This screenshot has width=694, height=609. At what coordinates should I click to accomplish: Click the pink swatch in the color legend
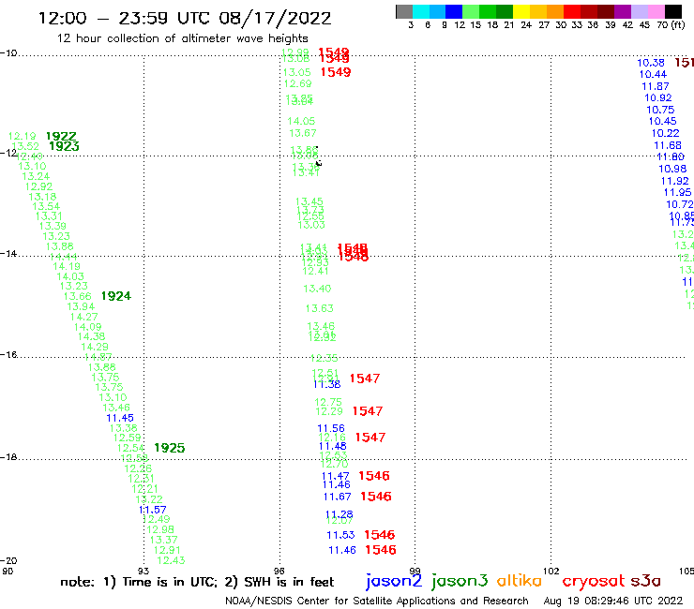point(656,11)
